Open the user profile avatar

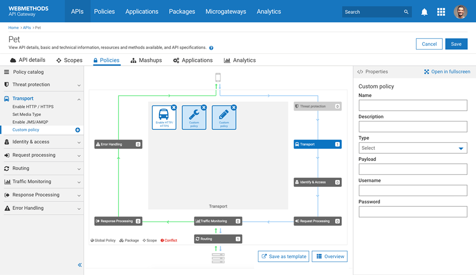(x=461, y=12)
